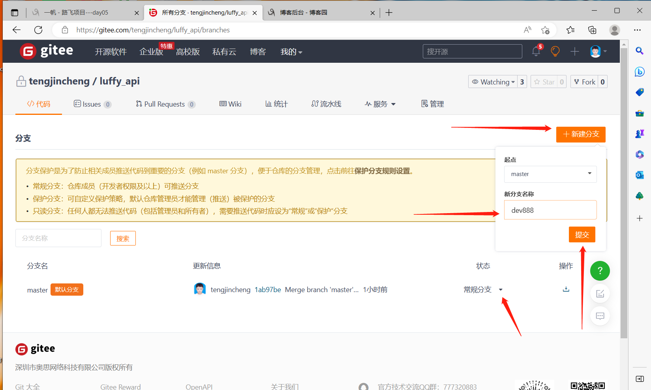Open Bing chat icon in sidebar

(x=640, y=71)
